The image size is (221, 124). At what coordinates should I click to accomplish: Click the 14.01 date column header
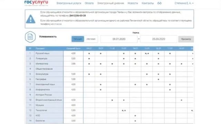coord(135,49)
